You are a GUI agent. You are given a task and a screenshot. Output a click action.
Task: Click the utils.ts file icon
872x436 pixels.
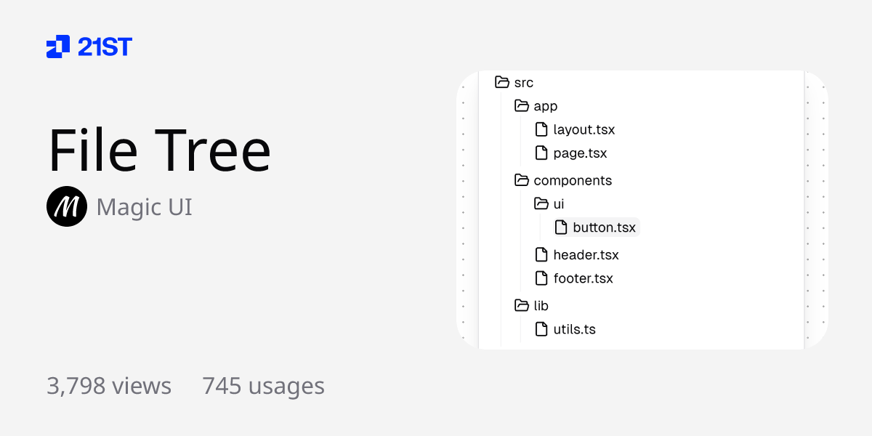coord(541,329)
